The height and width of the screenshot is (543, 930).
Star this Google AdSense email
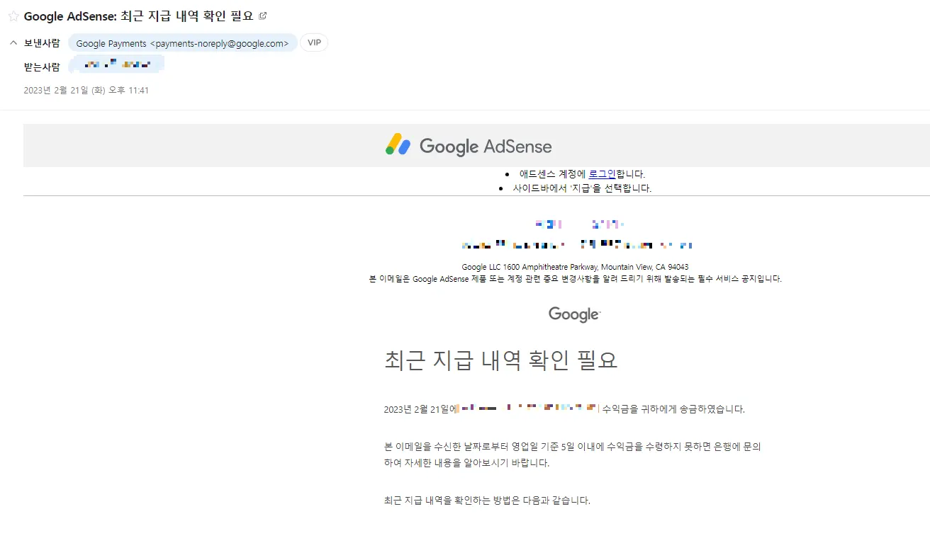13,16
